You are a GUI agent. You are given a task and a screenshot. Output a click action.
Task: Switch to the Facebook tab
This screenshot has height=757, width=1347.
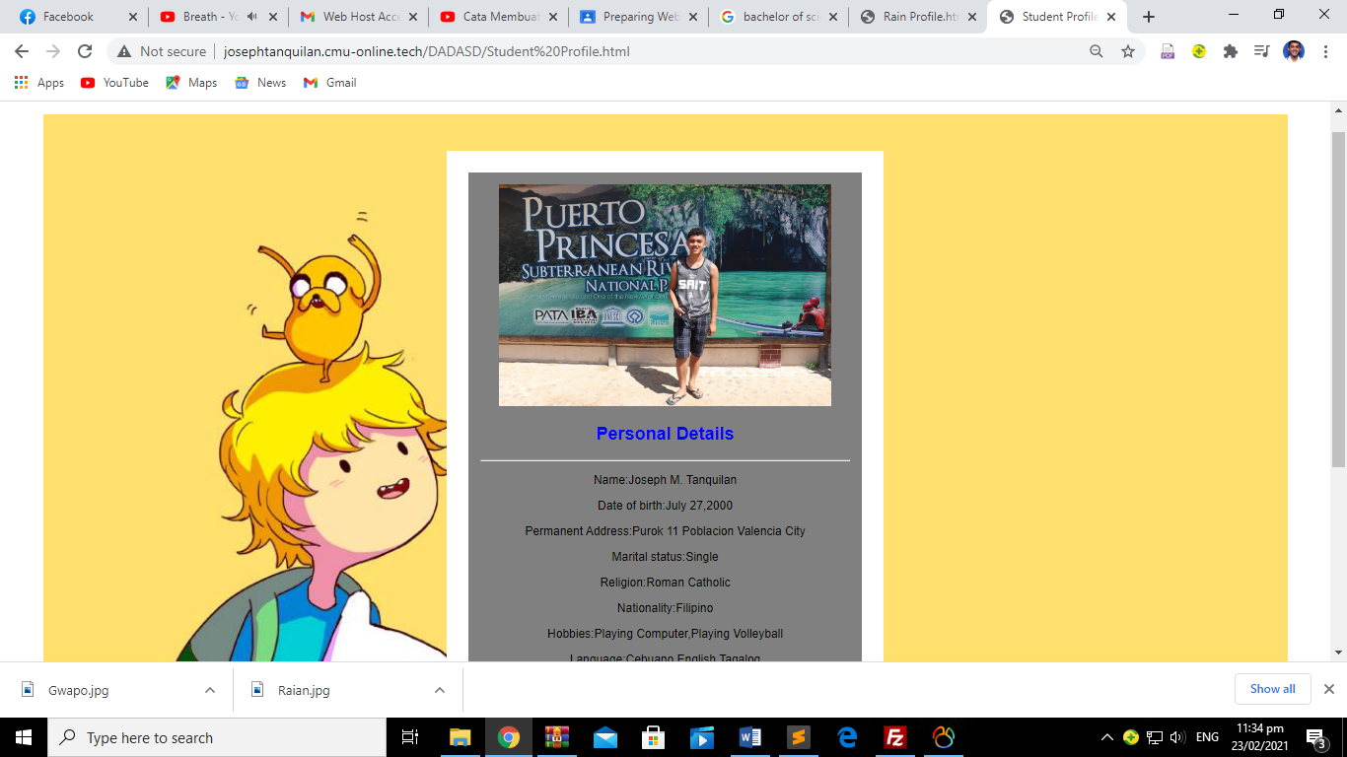click(x=69, y=17)
